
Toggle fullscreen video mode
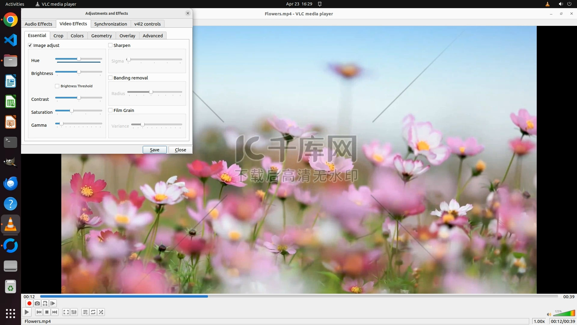pos(66,312)
